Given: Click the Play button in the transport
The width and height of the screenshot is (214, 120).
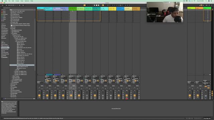Looking at the screenshot, I should tap(94, 5).
